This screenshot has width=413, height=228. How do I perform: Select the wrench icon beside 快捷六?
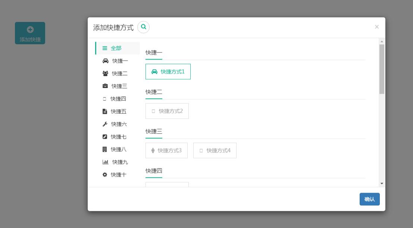click(x=105, y=124)
